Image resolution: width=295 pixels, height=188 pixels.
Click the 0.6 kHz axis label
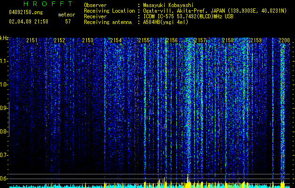[x=4, y=179]
